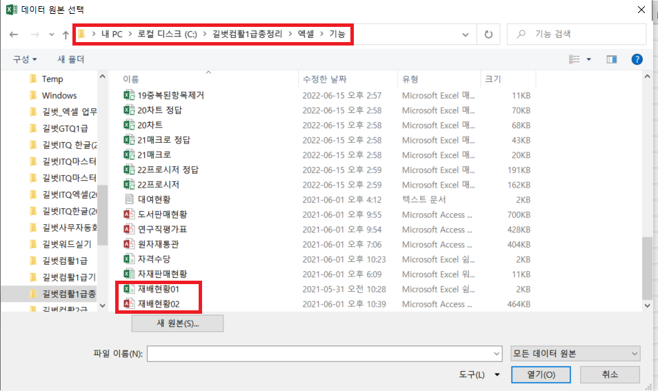Click the 새 폴더 toolbar item
Image resolution: width=658 pixels, height=391 pixels.
(x=70, y=60)
